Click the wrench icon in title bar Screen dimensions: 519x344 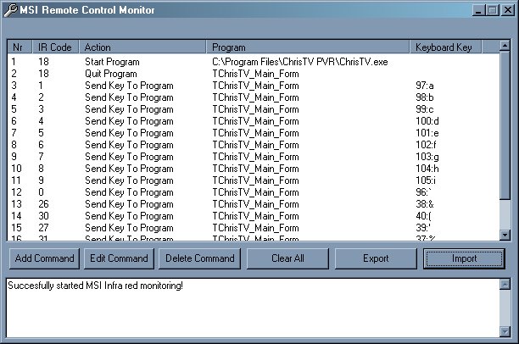(x=10, y=10)
